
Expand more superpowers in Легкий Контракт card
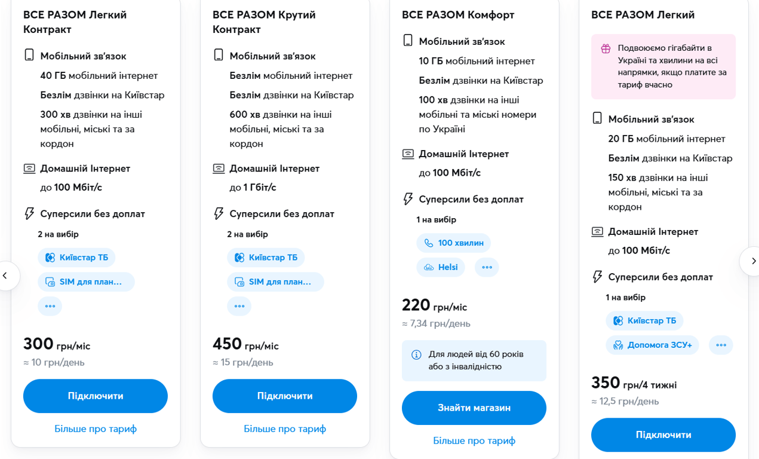50,306
